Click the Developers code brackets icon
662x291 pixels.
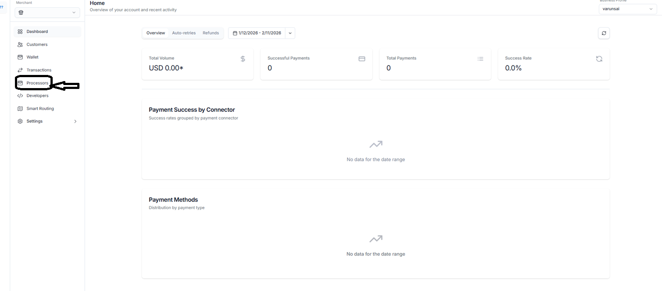pyautogui.click(x=20, y=96)
